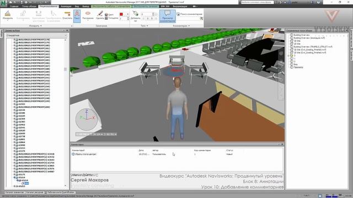353x198 pixels.
Task: Select Building Overview viewpoint icon
Action: (292, 35)
